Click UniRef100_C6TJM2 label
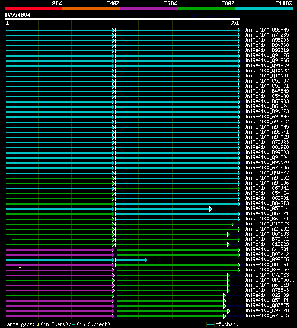Viewport: 297px width, 328px height. pyautogui.click(x=266, y=188)
